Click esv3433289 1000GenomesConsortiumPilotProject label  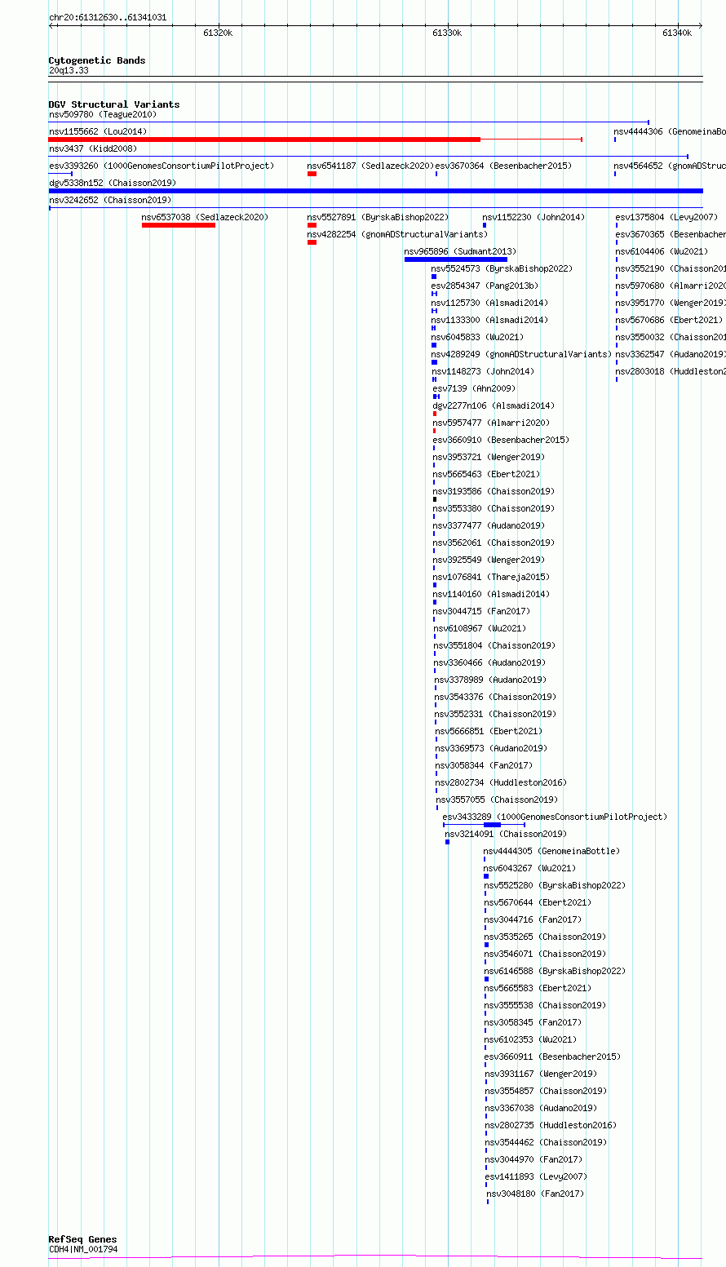555,817
